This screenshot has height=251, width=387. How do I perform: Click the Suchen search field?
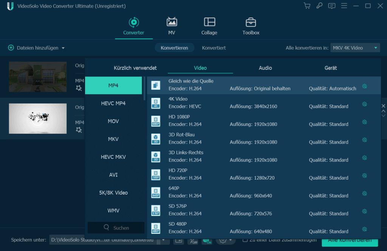click(116, 228)
